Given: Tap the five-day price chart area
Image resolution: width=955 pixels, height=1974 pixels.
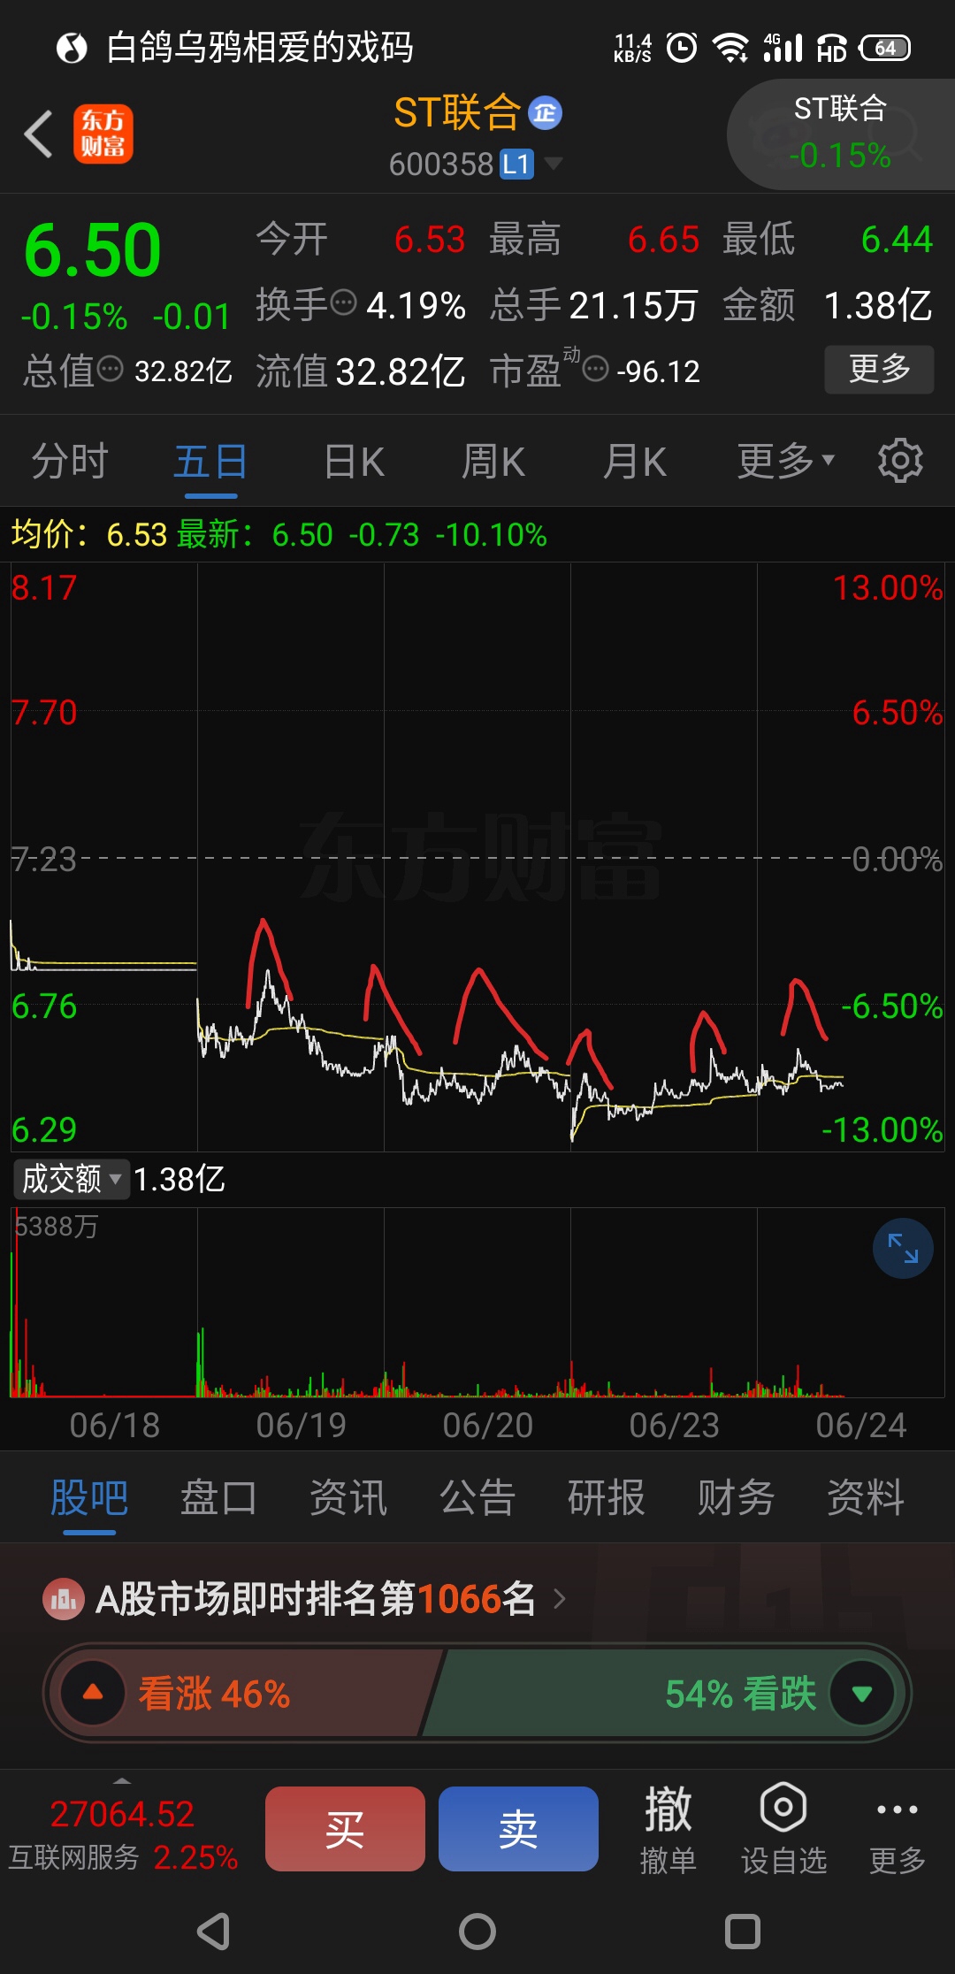Looking at the screenshot, I should 477,857.
